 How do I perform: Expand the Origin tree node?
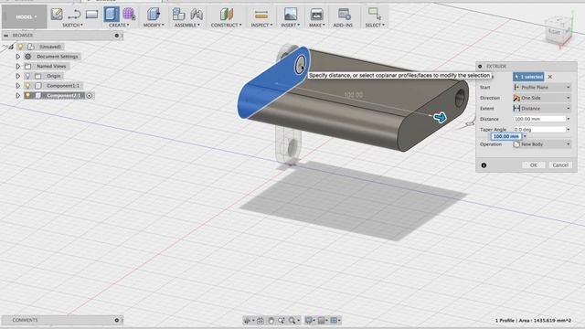click(x=17, y=76)
